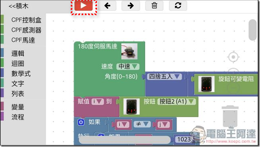Click the device image on 旋鈕可變電阻 block
The height and width of the screenshot is (147, 260).
pos(206,84)
